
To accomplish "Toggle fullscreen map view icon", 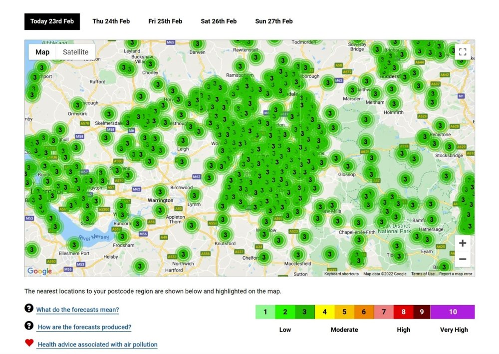I will point(462,52).
